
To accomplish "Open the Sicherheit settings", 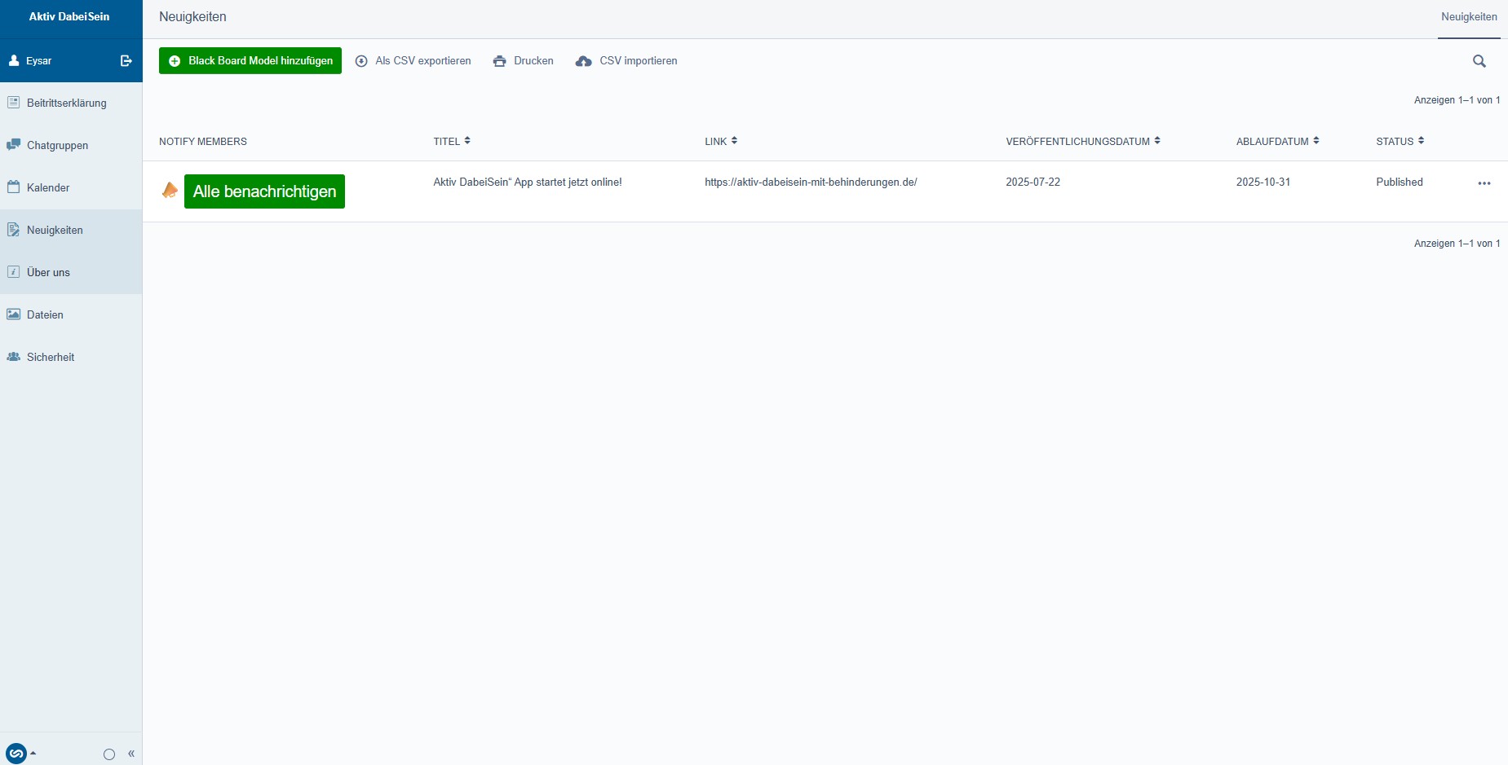I will click(50, 357).
